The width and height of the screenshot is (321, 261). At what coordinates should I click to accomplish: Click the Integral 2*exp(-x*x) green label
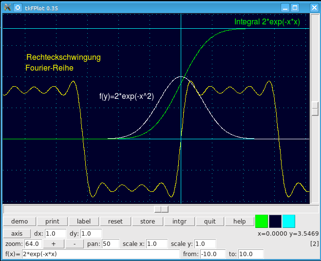coord(267,22)
